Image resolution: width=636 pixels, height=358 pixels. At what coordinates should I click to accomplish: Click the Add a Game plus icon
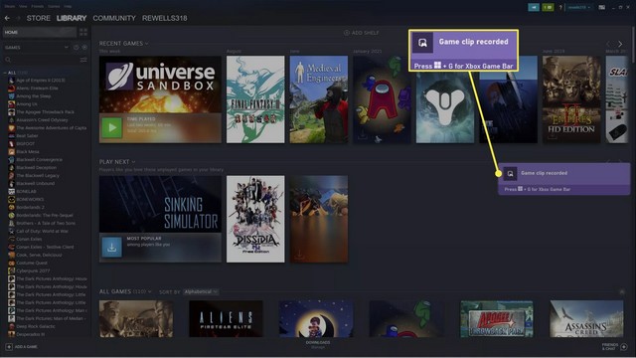pyautogui.click(x=9, y=347)
